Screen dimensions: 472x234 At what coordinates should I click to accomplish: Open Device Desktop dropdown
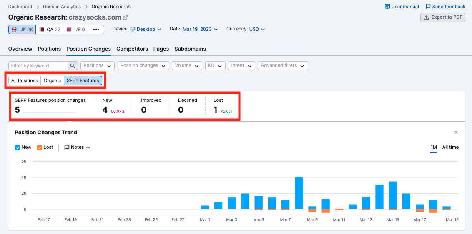tap(146, 29)
